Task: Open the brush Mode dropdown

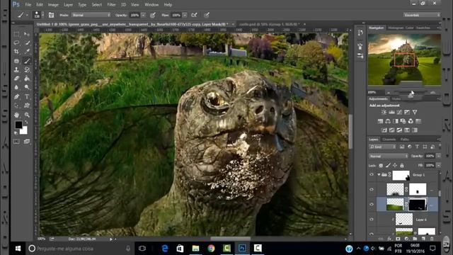Action: (91, 15)
